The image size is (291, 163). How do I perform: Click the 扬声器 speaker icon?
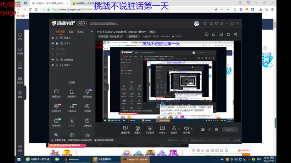[187, 129]
